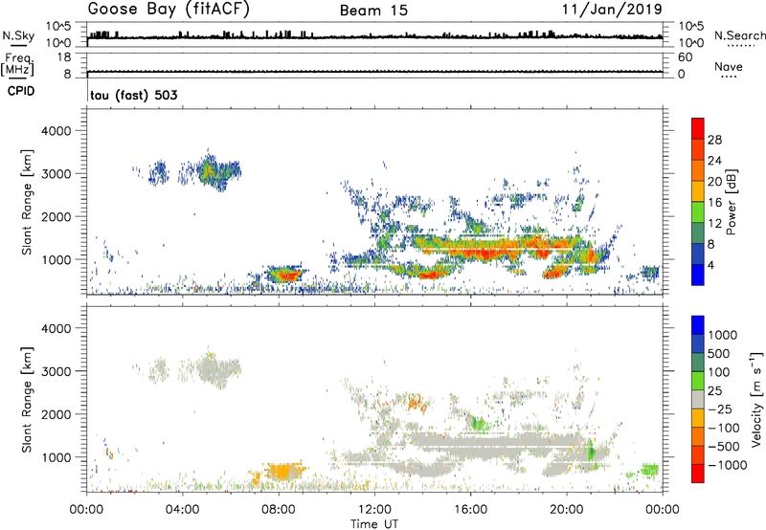Click the '20:00' time tick label
The height and width of the screenshot is (530, 766).
pos(567,510)
